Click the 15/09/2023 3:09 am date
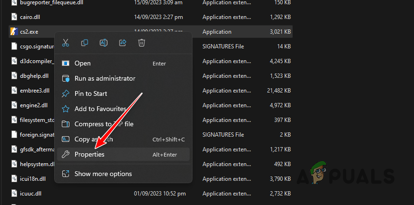414x205 pixels. [158, 2]
